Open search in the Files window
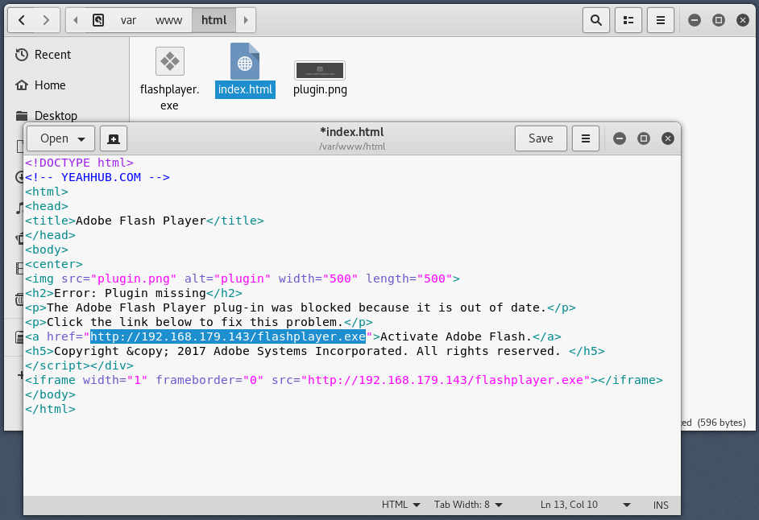The width and height of the screenshot is (759, 520). coord(596,20)
